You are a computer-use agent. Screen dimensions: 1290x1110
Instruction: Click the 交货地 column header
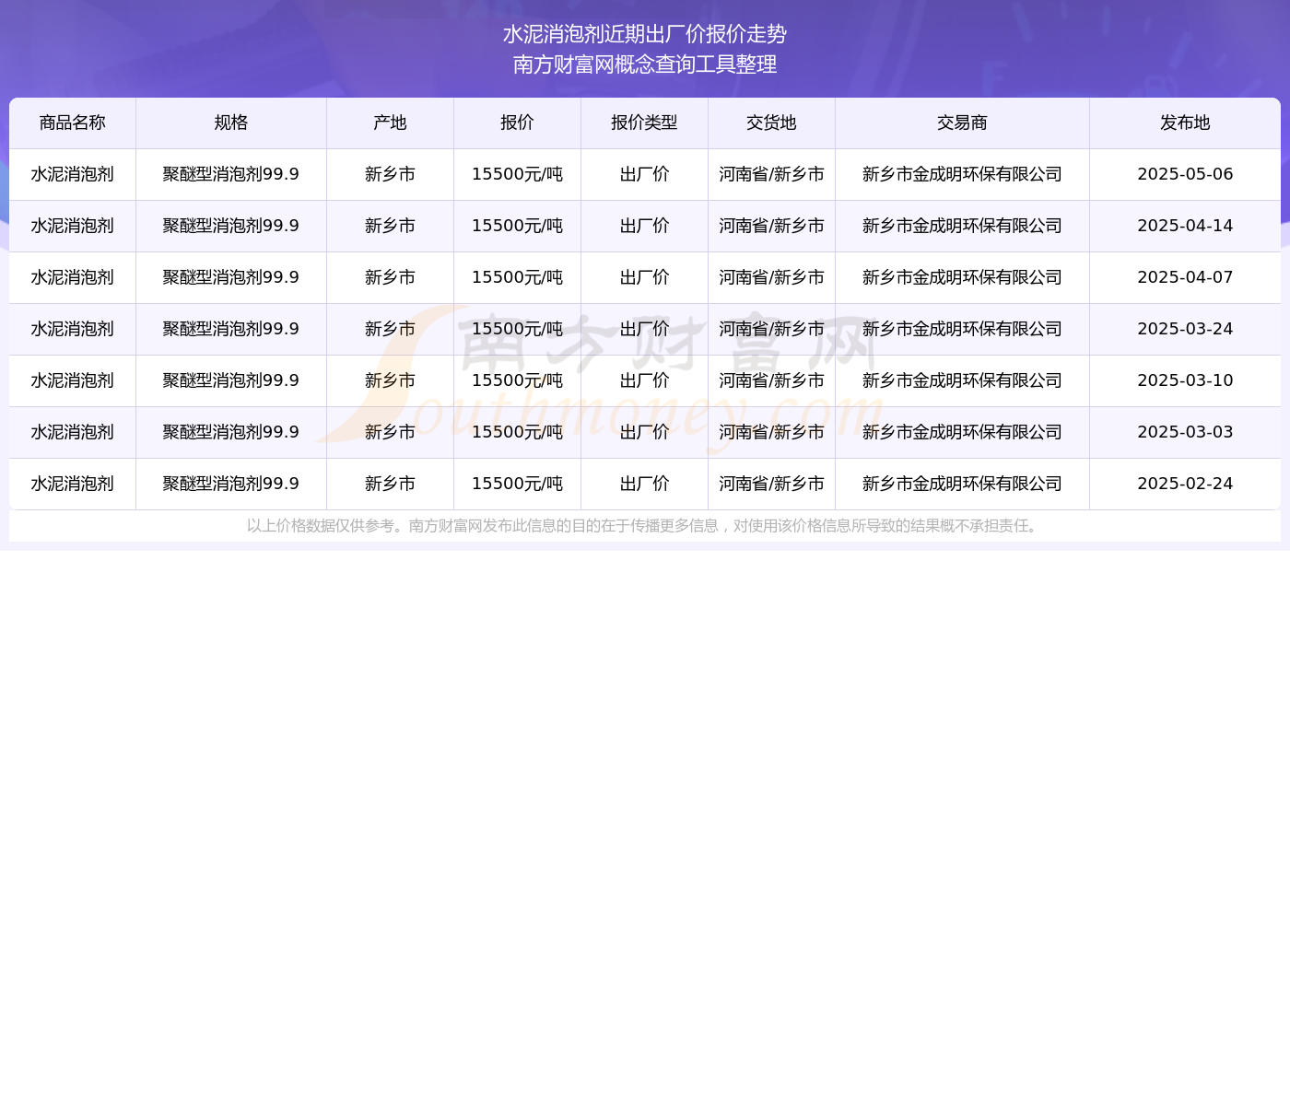(771, 123)
